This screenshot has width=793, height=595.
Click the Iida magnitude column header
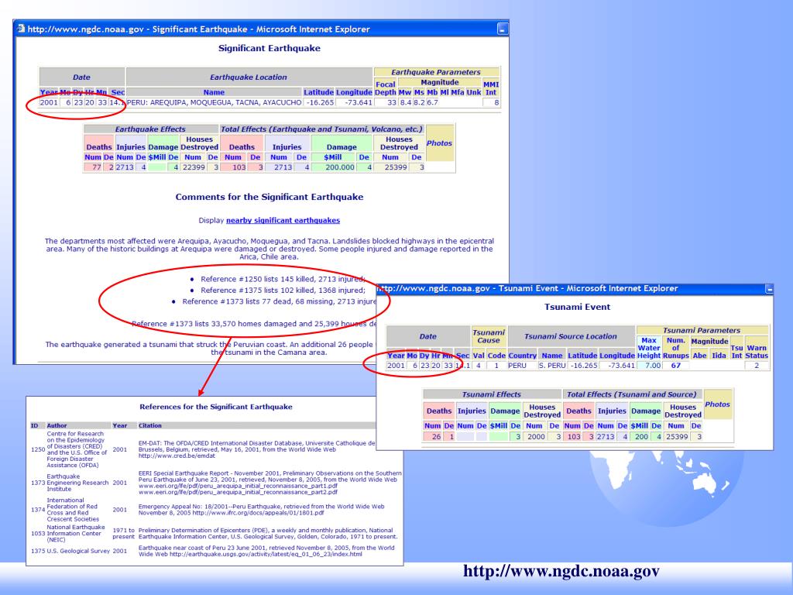(x=719, y=356)
